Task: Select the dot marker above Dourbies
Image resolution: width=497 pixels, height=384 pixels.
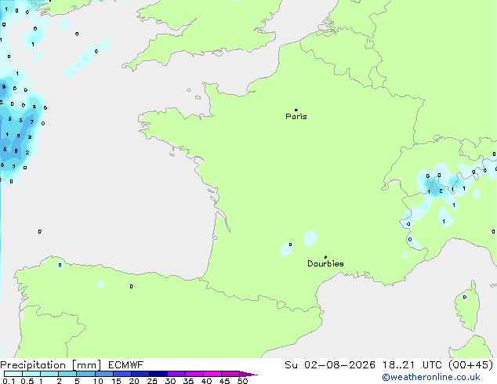Action: tap(325, 257)
